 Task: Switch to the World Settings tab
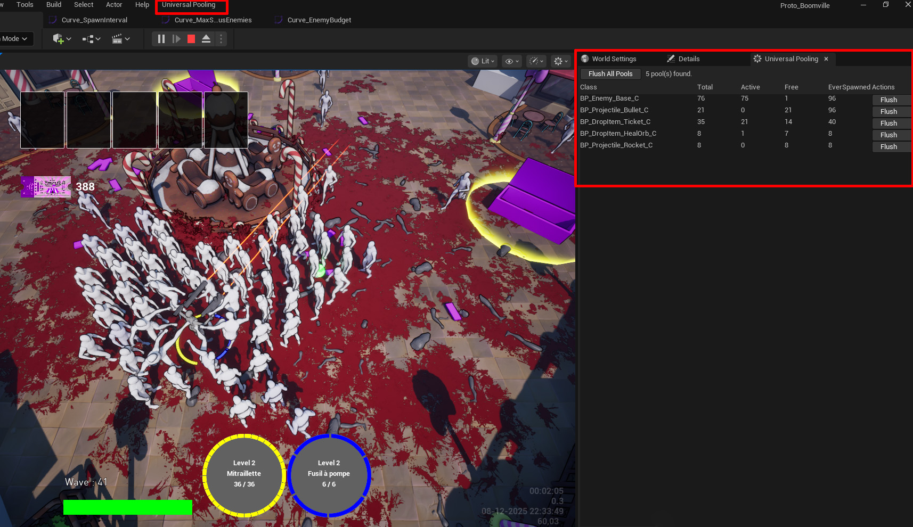[x=614, y=59]
